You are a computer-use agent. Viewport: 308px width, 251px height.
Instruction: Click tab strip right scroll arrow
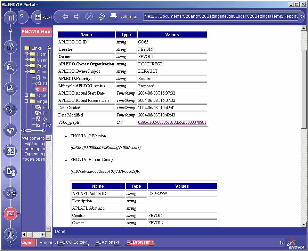(282, 243)
